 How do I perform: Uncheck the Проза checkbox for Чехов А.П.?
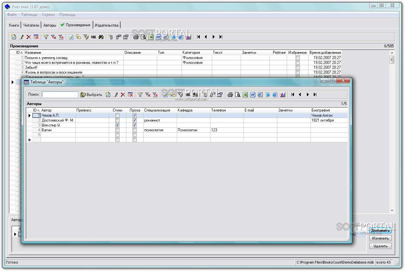[x=134, y=115]
